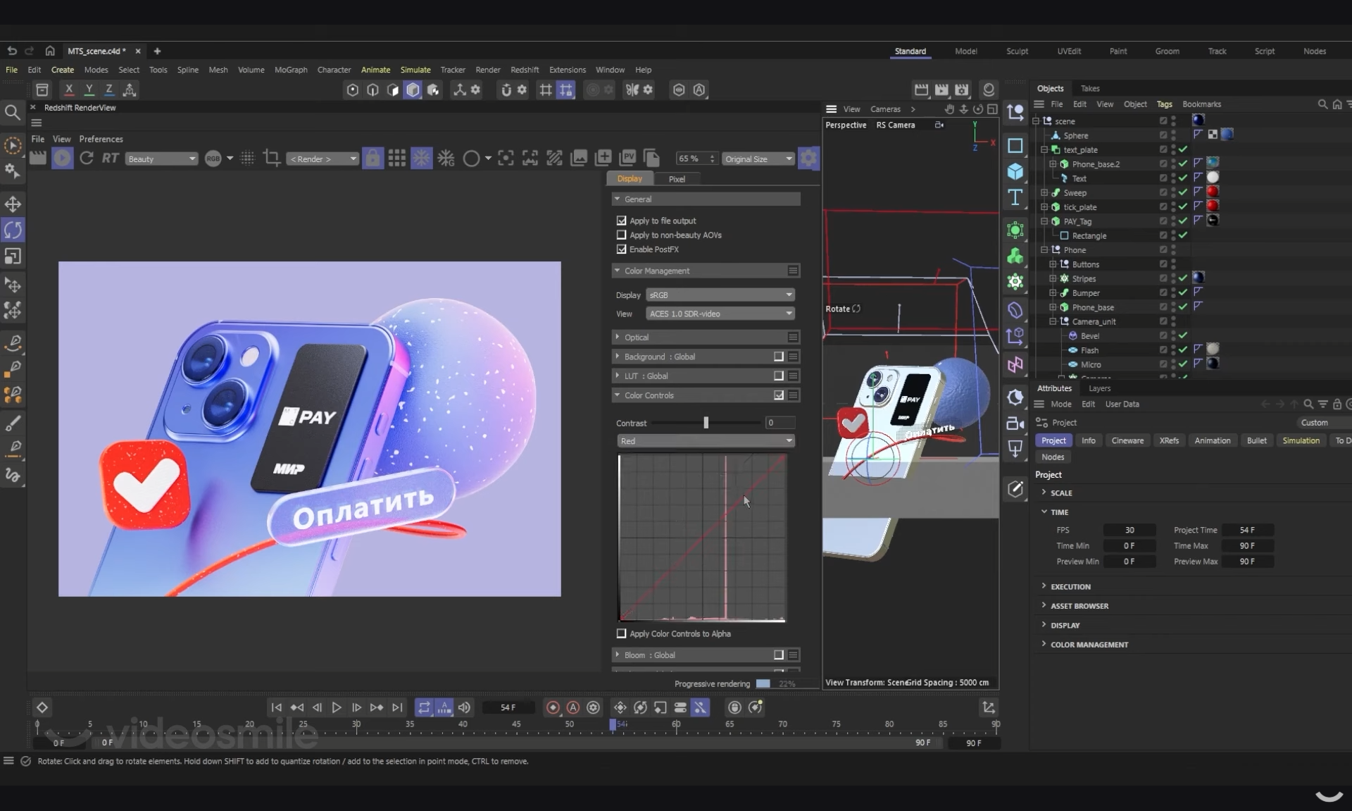Open the Display sRGB dropdown
Image resolution: width=1352 pixels, height=811 pixels.
pos(720,295)
